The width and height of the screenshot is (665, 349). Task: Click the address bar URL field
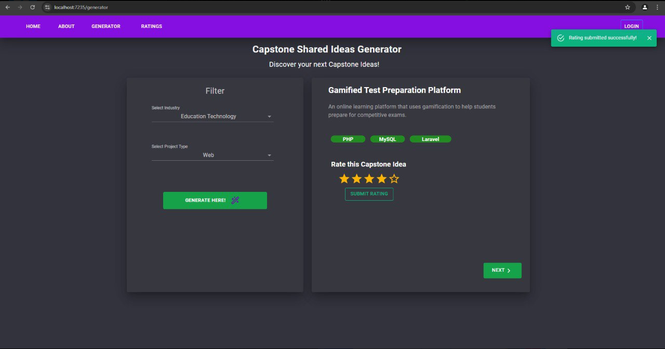332,7
